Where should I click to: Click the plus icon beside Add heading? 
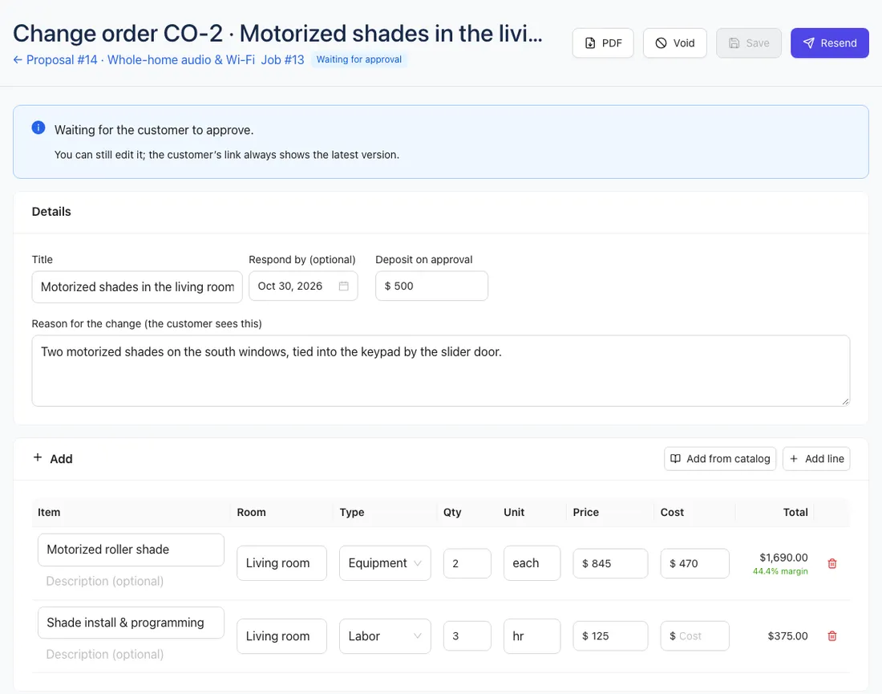pos(38,457)
